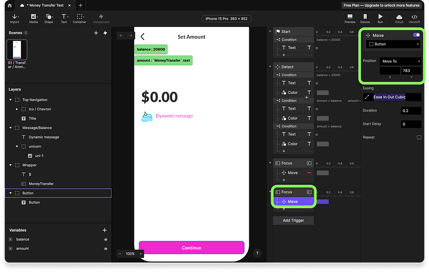Add a new variable
The height and width of the screenshot is (272, 429).
[105, 230]
